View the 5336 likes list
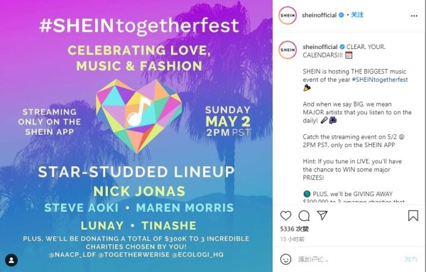Image resolution: width=426 pixels, height=272 pixels. [294, 229]
